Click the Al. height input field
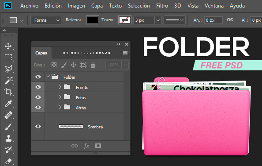The width and height of the screenshot is (262, 166). click(x=256, y=20)
